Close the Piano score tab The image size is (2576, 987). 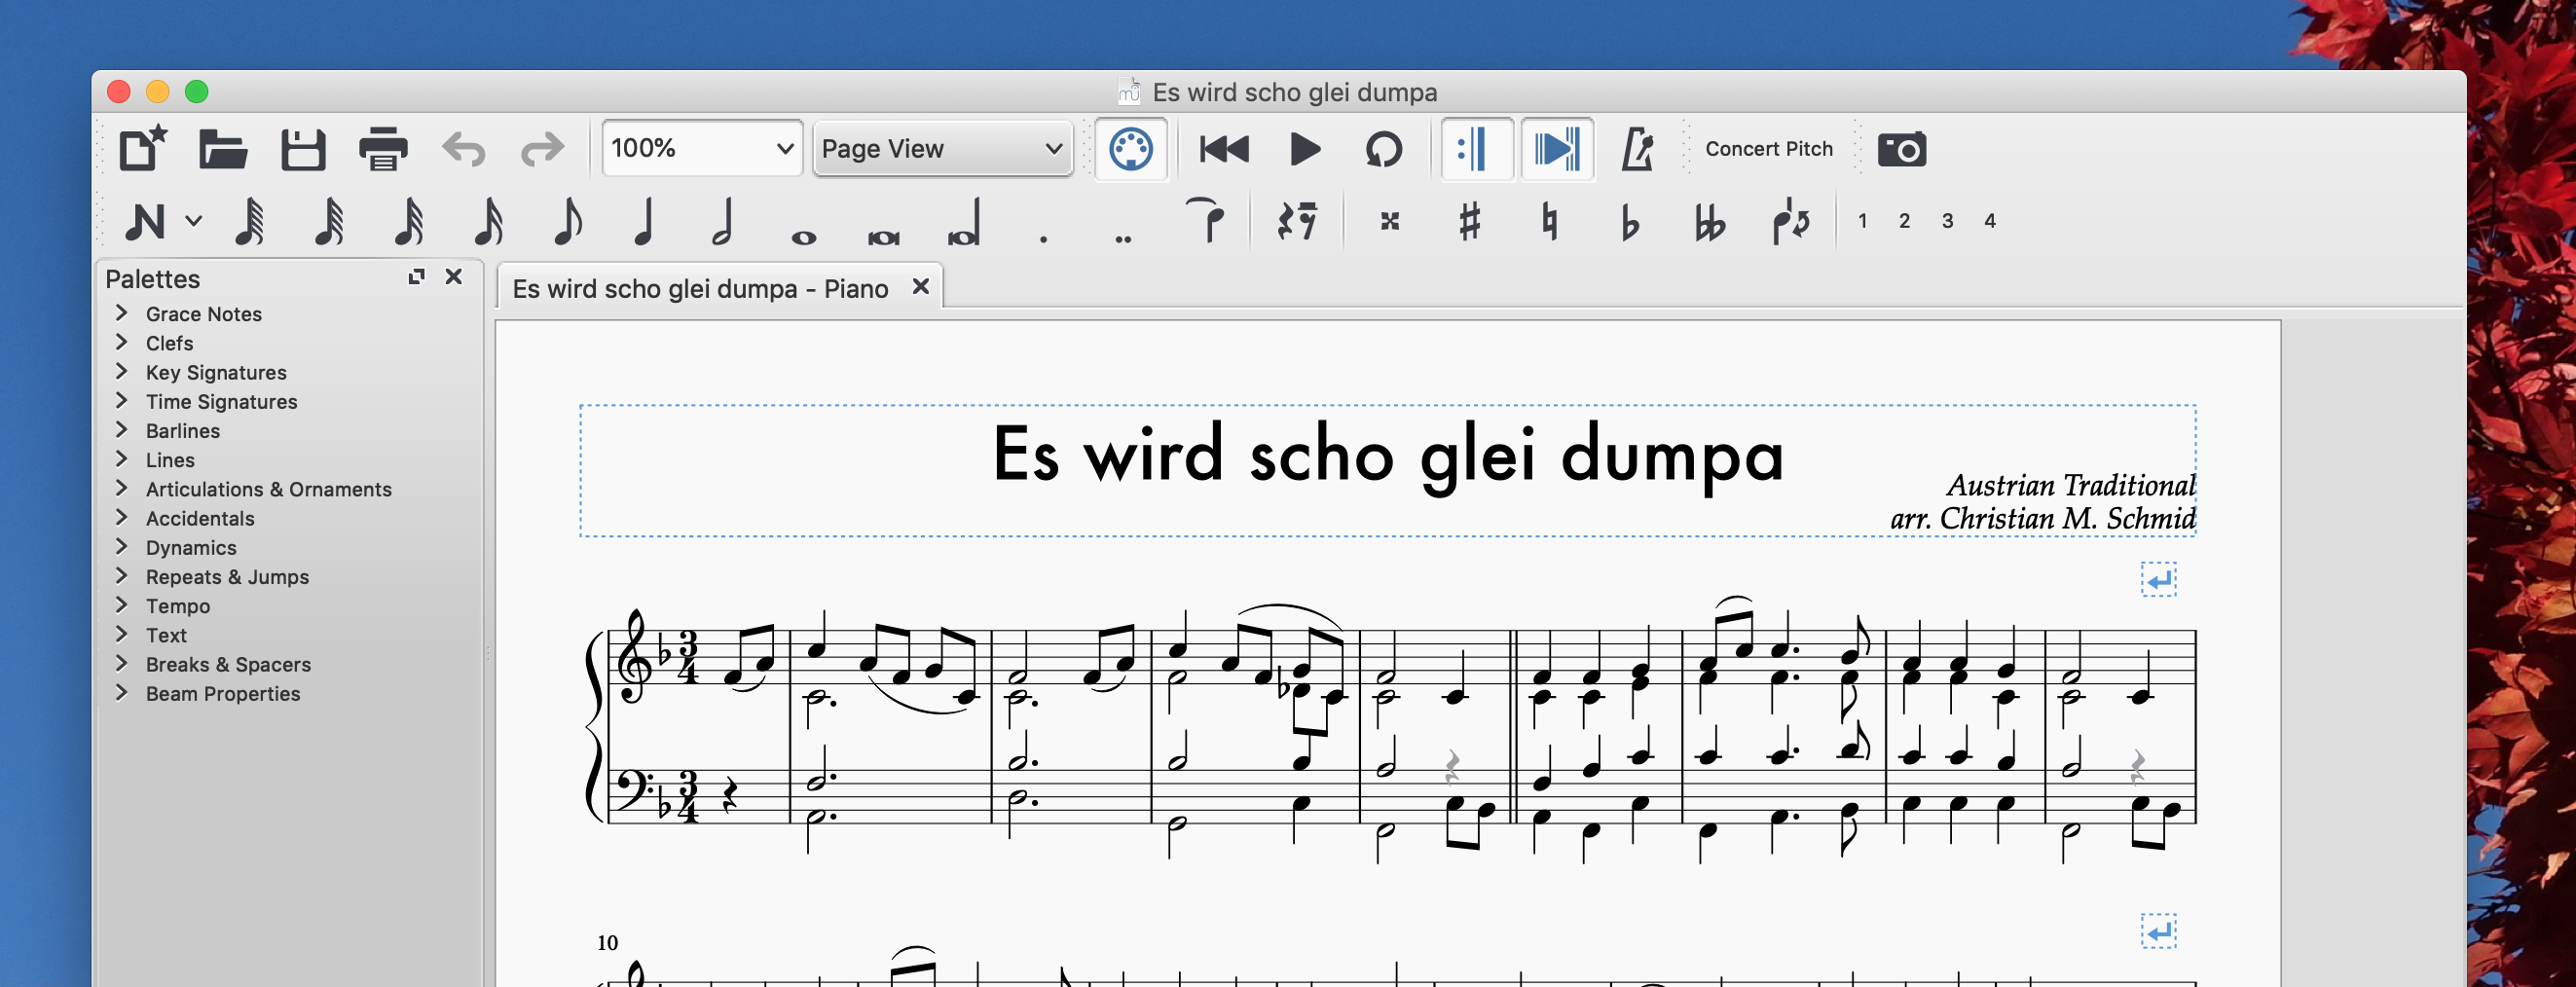click(x=921, y=287)
